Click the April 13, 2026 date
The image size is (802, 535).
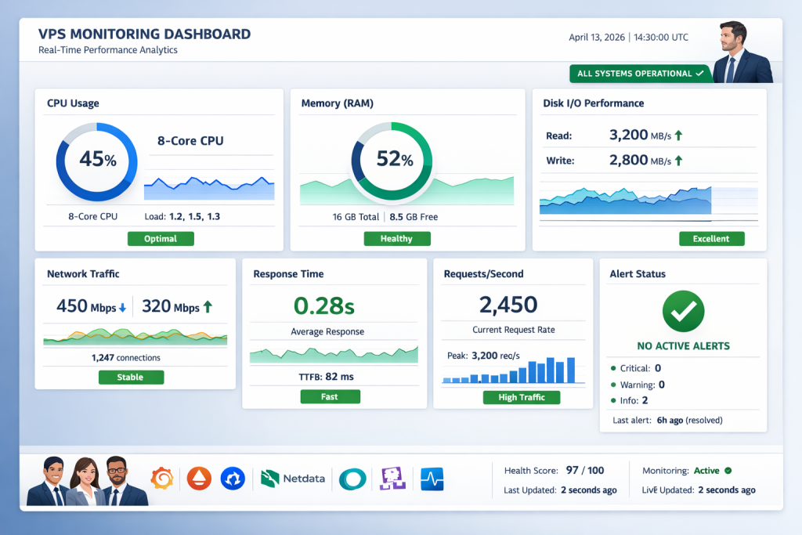click(x=597, y=38)
